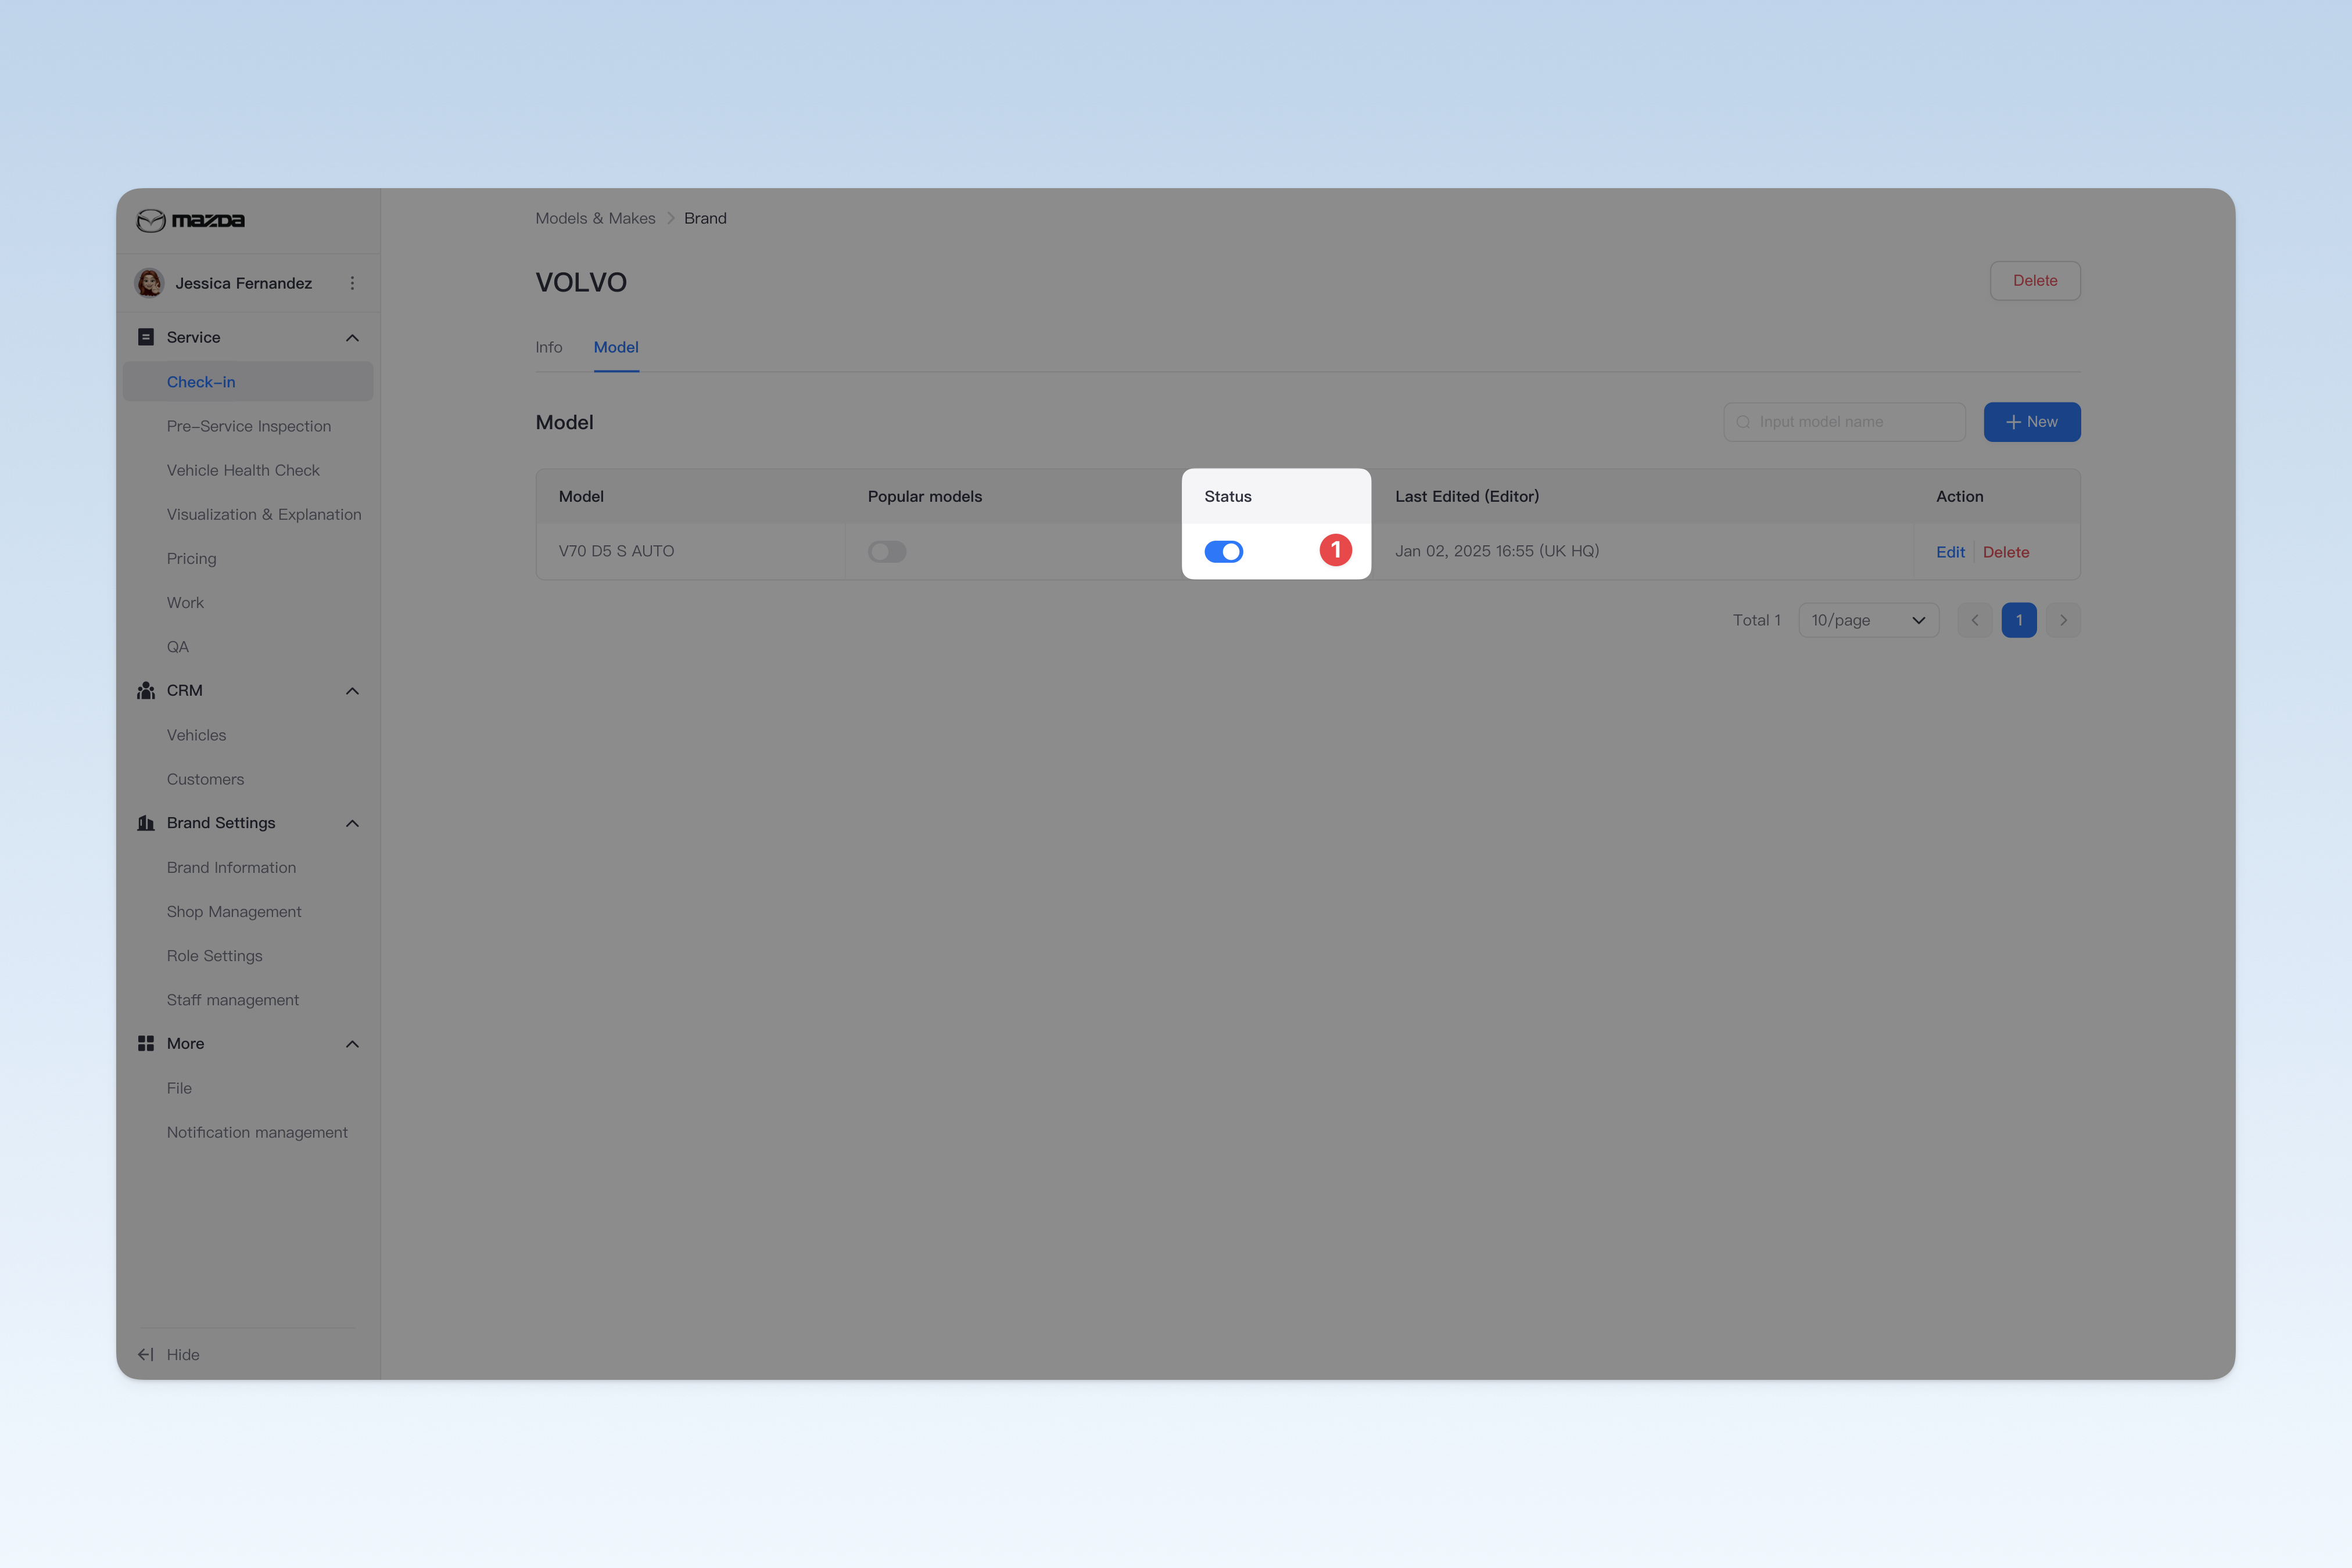This screenshot has width=2352, height=1568.
Task: Collapse the More section chevron
Action: (x=352, y=1044)
